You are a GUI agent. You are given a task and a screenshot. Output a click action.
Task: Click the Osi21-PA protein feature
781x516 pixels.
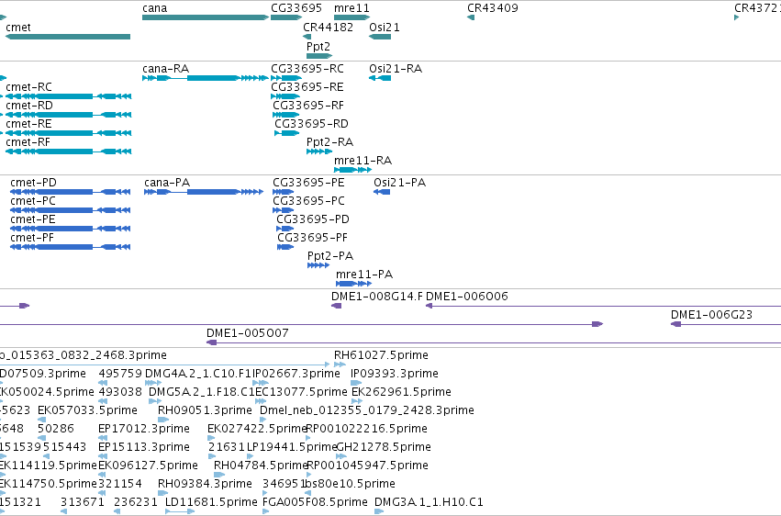(x=382, y=192)
